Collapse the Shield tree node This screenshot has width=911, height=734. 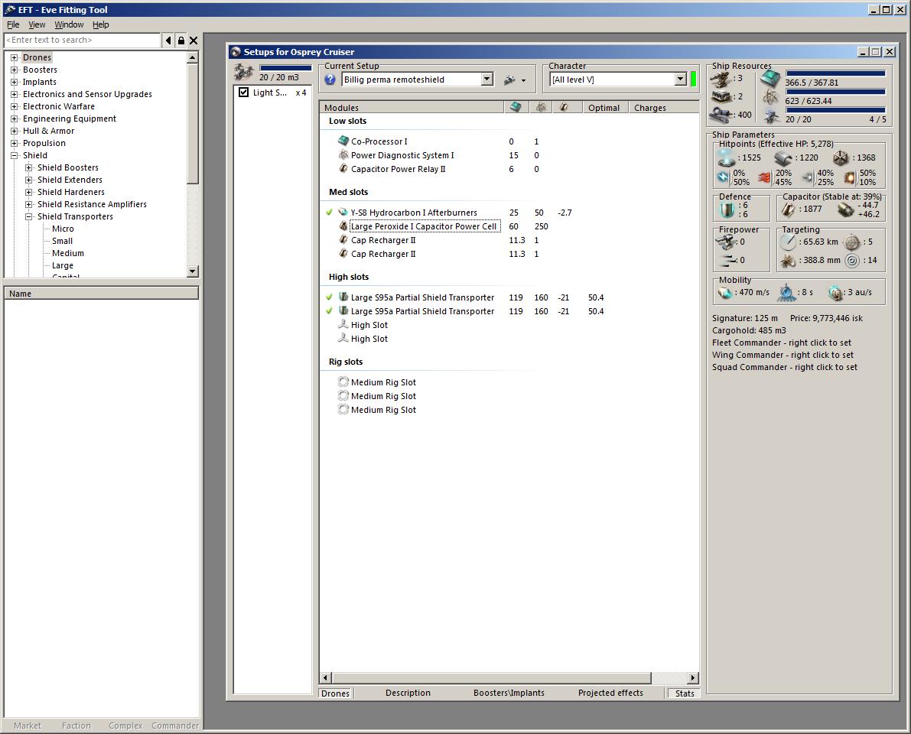[14, 155]
